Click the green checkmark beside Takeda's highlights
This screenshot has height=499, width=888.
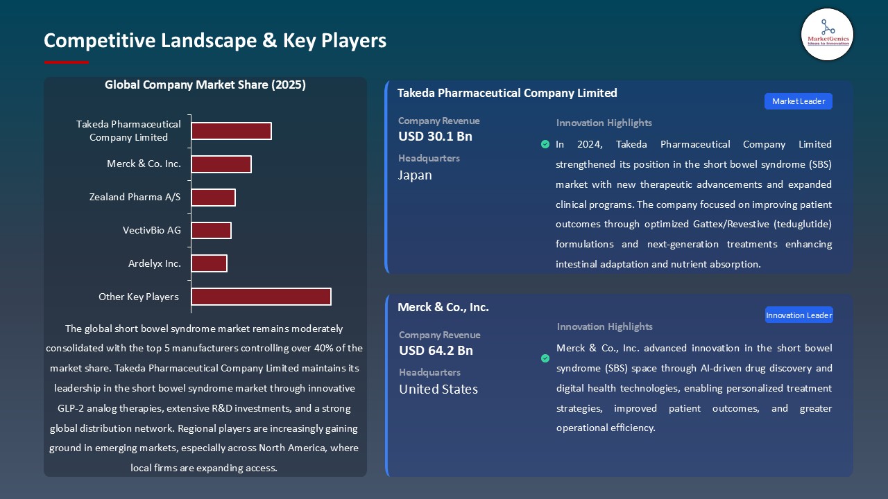[545, 144]
